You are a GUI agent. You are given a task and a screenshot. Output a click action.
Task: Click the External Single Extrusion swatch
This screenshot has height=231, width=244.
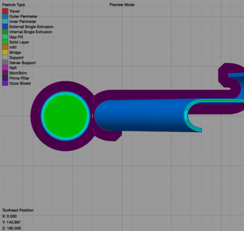[5, 26]
